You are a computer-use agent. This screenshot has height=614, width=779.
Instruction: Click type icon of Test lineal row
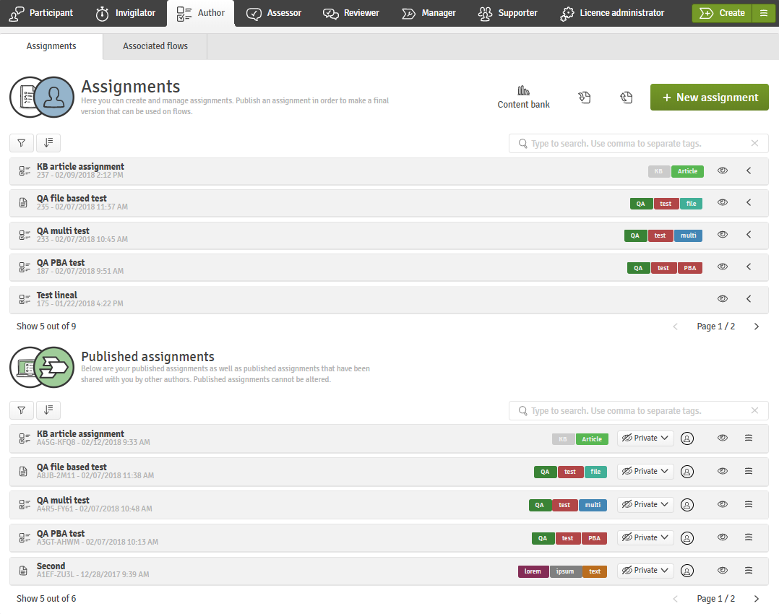tap(25, 299)
